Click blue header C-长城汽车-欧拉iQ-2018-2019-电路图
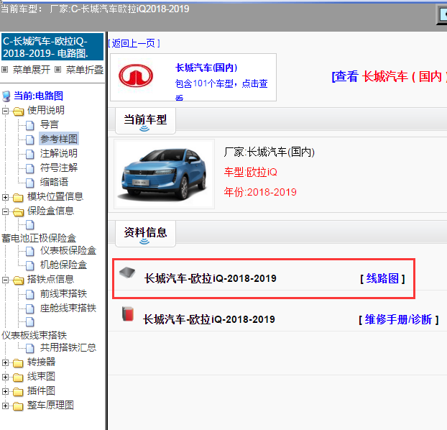Viewport: 447px width, 430px height. click(52, 47)
